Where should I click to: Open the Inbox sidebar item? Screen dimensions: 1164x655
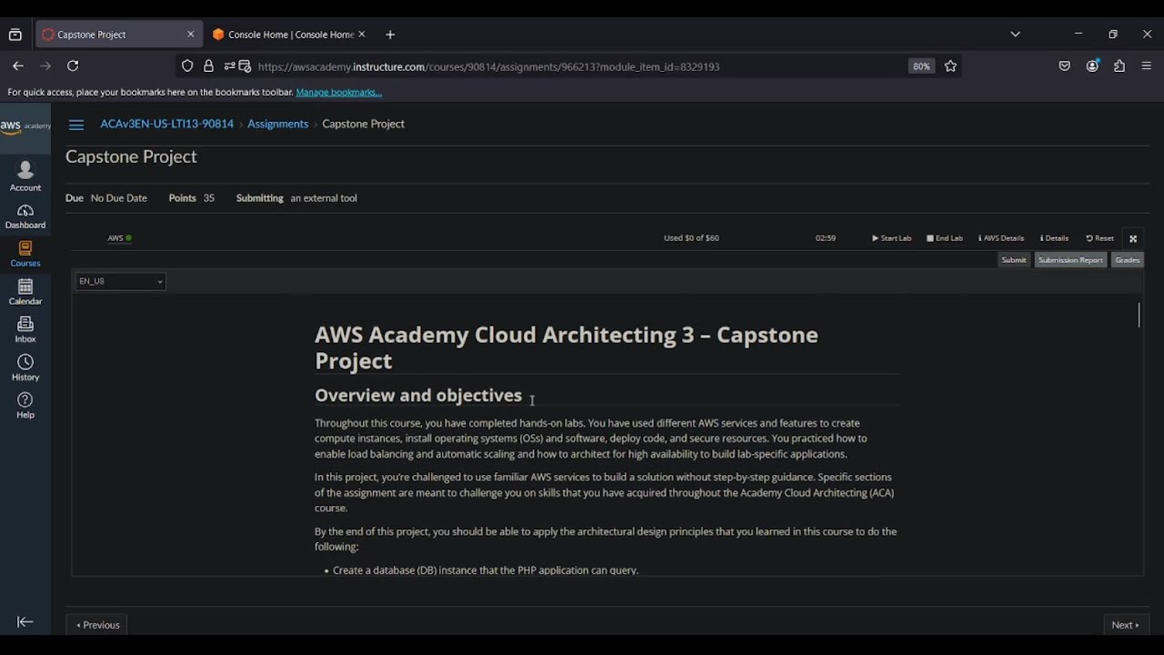click(x=25, y=329)
